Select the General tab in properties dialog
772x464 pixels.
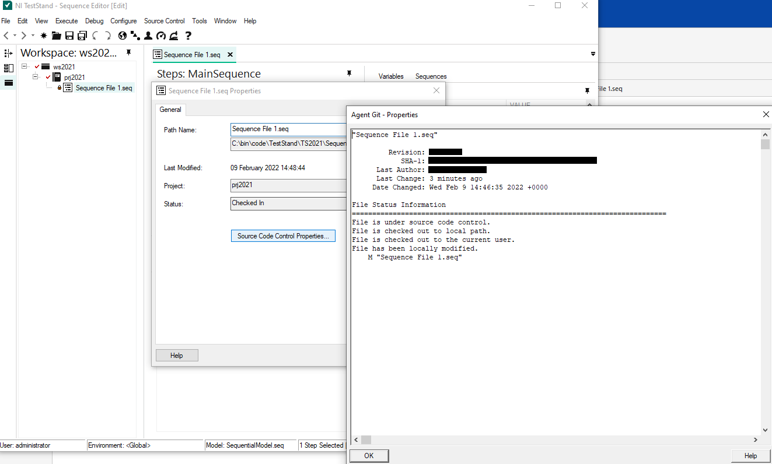pyautogui.click(x=170, y=110)
